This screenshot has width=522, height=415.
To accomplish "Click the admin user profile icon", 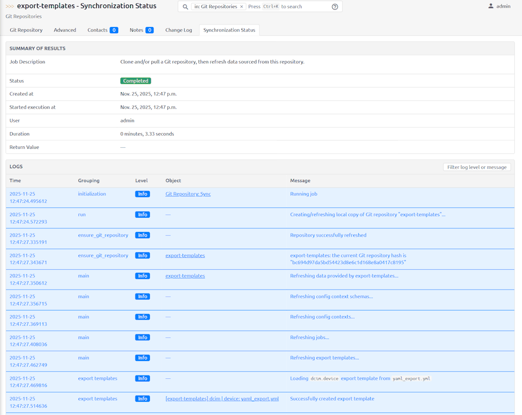I will click(491, 6).
